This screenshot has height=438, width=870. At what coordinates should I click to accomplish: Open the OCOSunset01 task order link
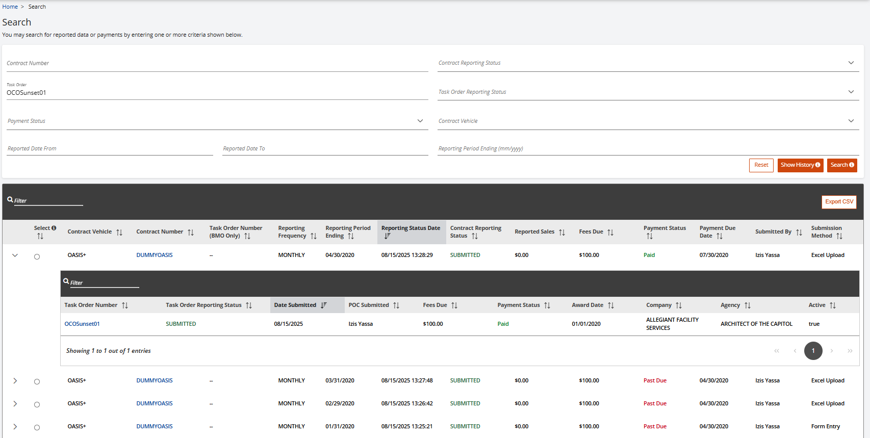(x=82, y=324)
